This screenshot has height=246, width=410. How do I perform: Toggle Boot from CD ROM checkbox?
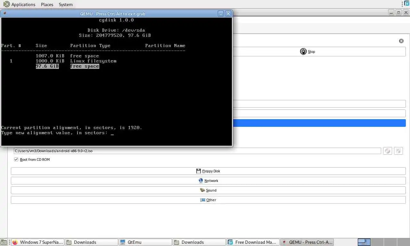tap(16, 160)
